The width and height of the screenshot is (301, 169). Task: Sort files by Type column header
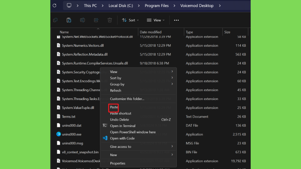coord(189,32)
